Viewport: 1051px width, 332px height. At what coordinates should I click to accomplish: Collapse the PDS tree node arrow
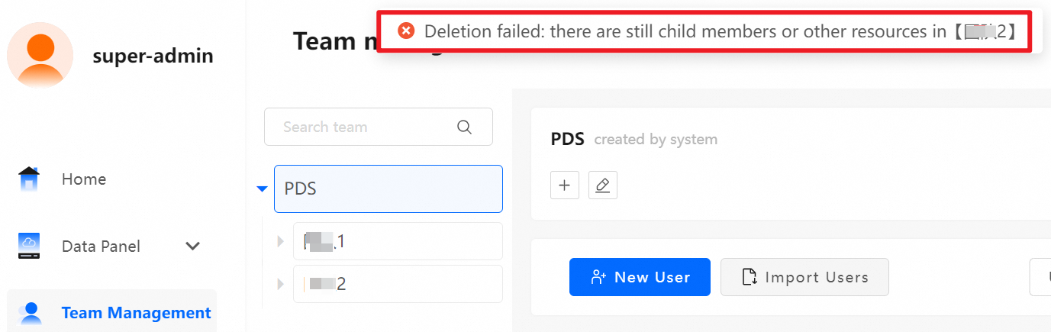[x=263, y=189]
